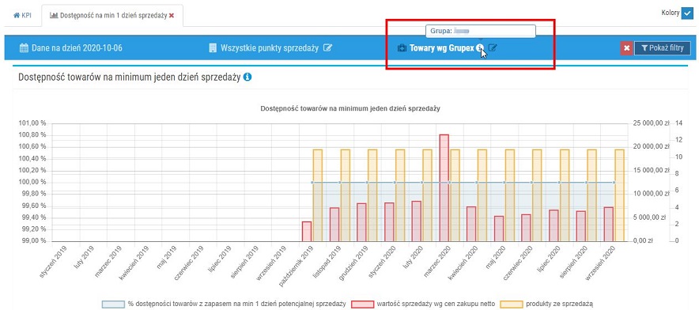The image size is (699, 310).
Task: Click the info icon next to Towary wg Grupex
Action: (x=480, y=47)
